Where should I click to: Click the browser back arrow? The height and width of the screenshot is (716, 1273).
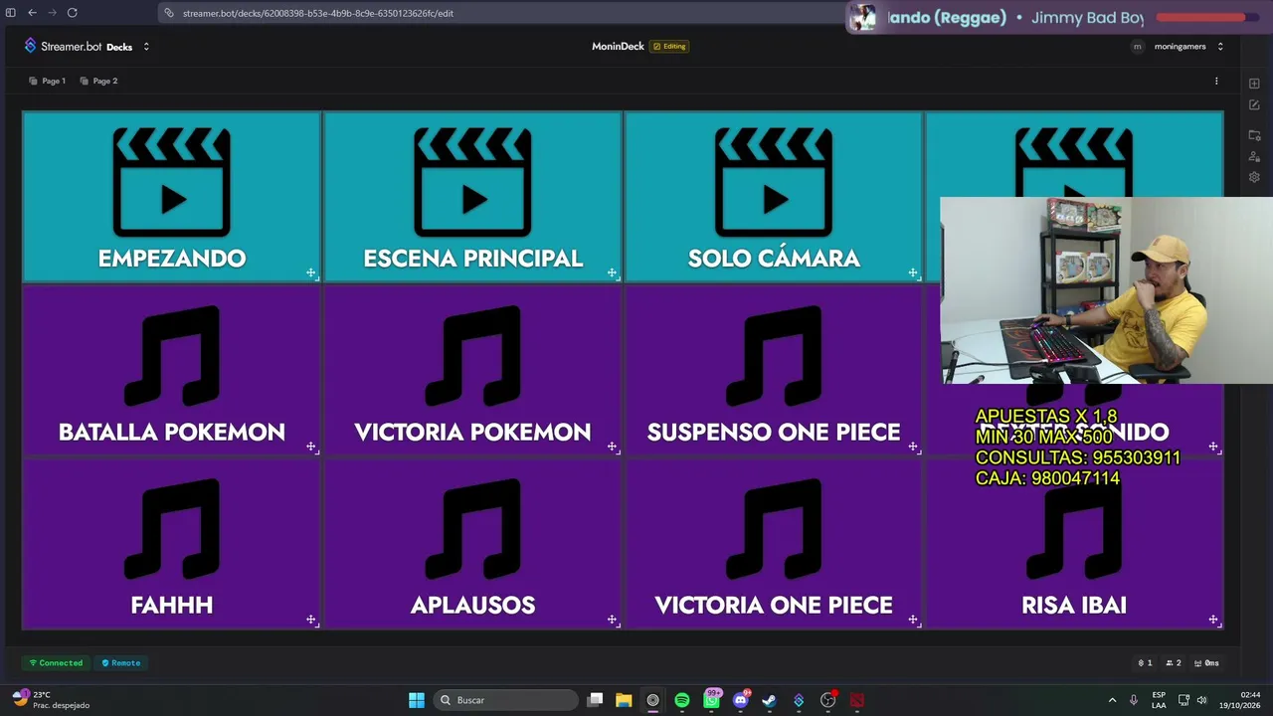click(32, 13)
